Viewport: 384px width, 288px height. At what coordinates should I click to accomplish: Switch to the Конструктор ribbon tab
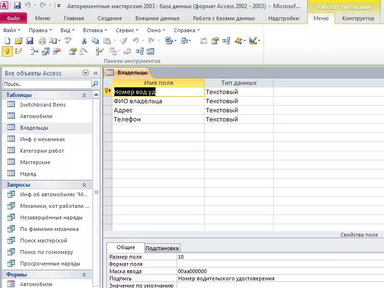tap(358, 18)
